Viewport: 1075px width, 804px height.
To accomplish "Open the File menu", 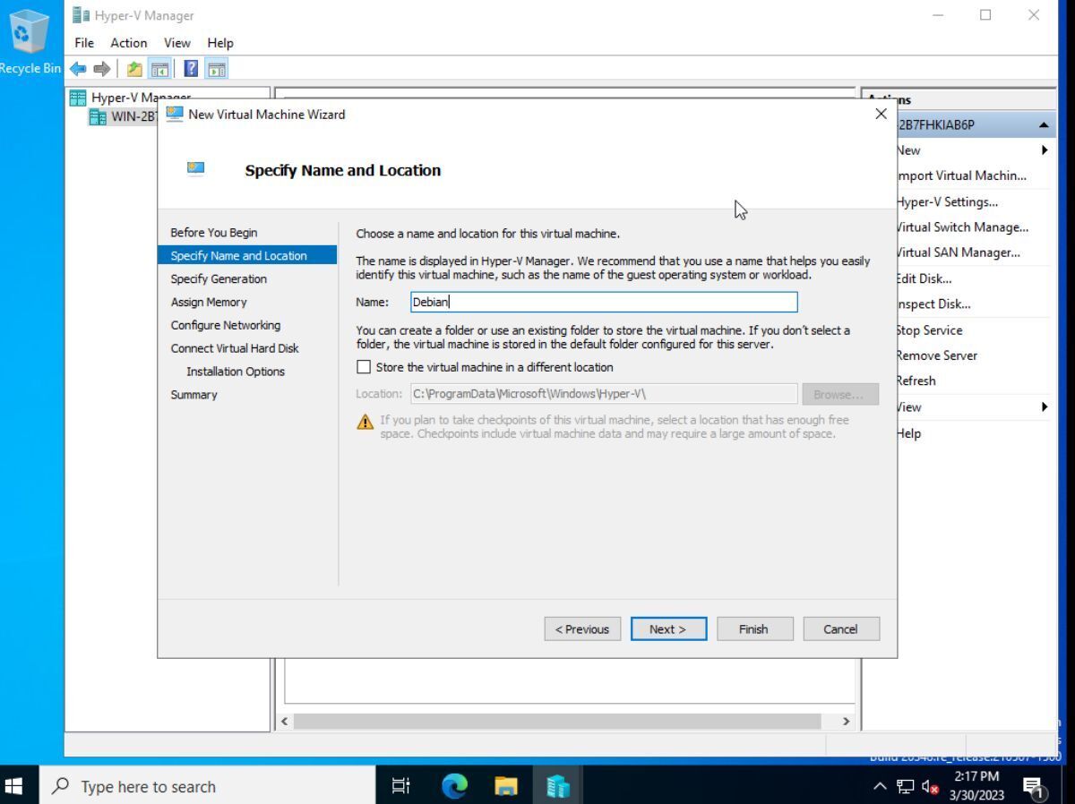I will (x=84, y=43).
